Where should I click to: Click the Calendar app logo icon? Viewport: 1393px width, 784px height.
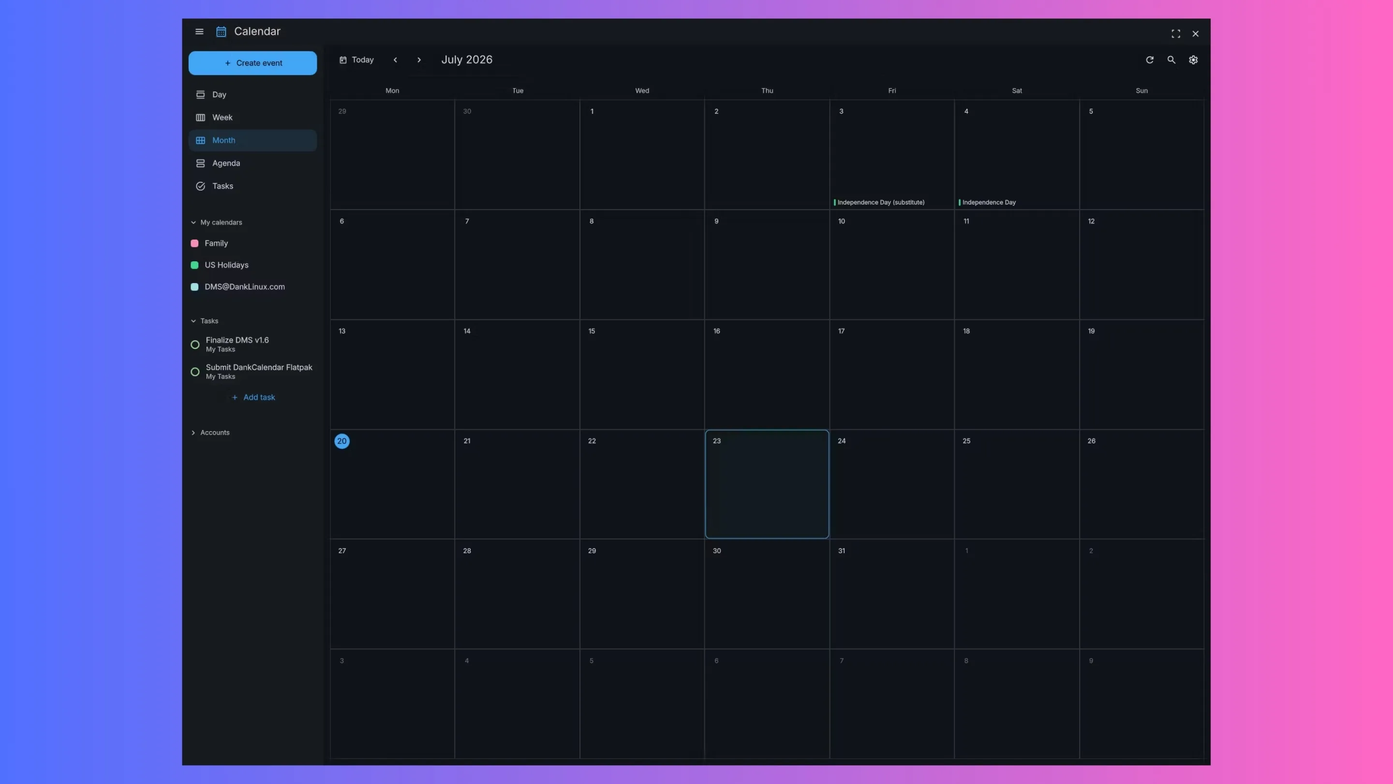tap(221, 31)
